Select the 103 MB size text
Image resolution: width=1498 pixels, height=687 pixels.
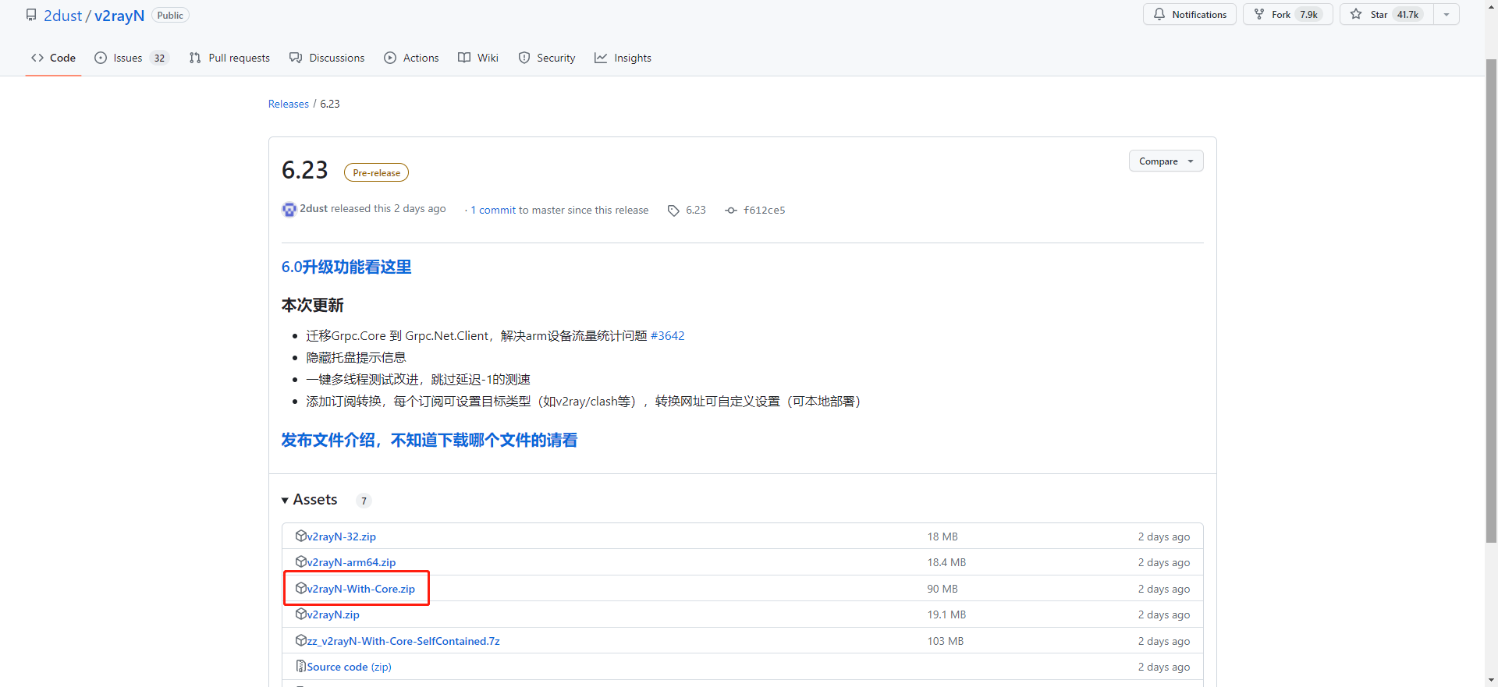coord(946,641)
